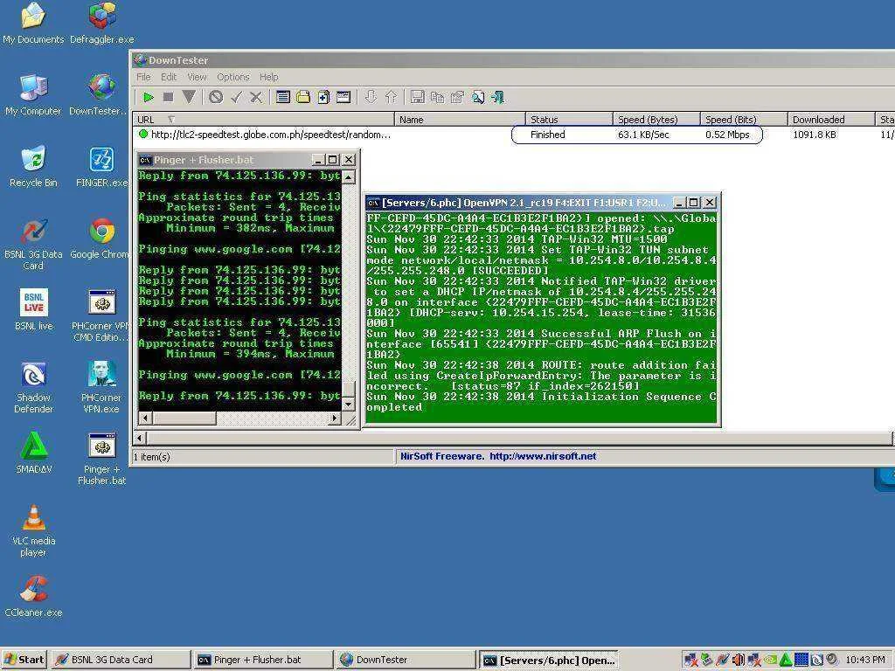Click the find magnifier toolbar icon
The height and width of the screenshot is (671, 895).
point(478,97)
